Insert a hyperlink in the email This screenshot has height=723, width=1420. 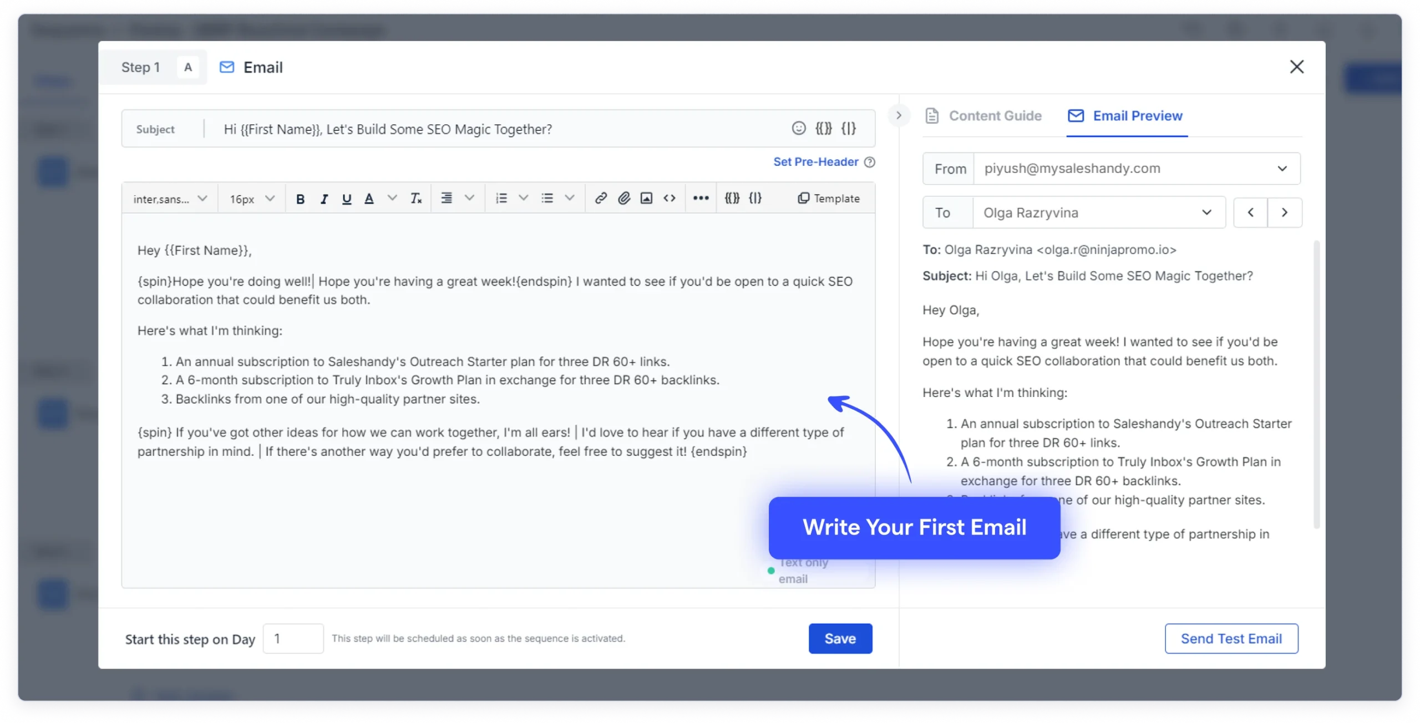click(601, 198)
